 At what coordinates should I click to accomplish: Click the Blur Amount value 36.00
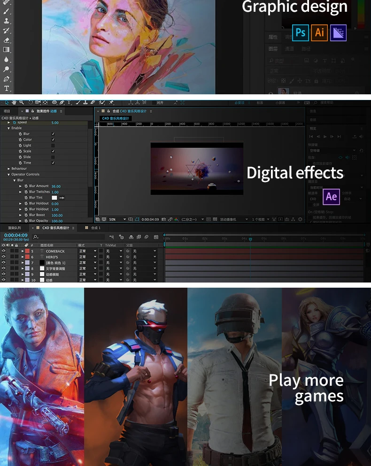click(x=56, y=186)
